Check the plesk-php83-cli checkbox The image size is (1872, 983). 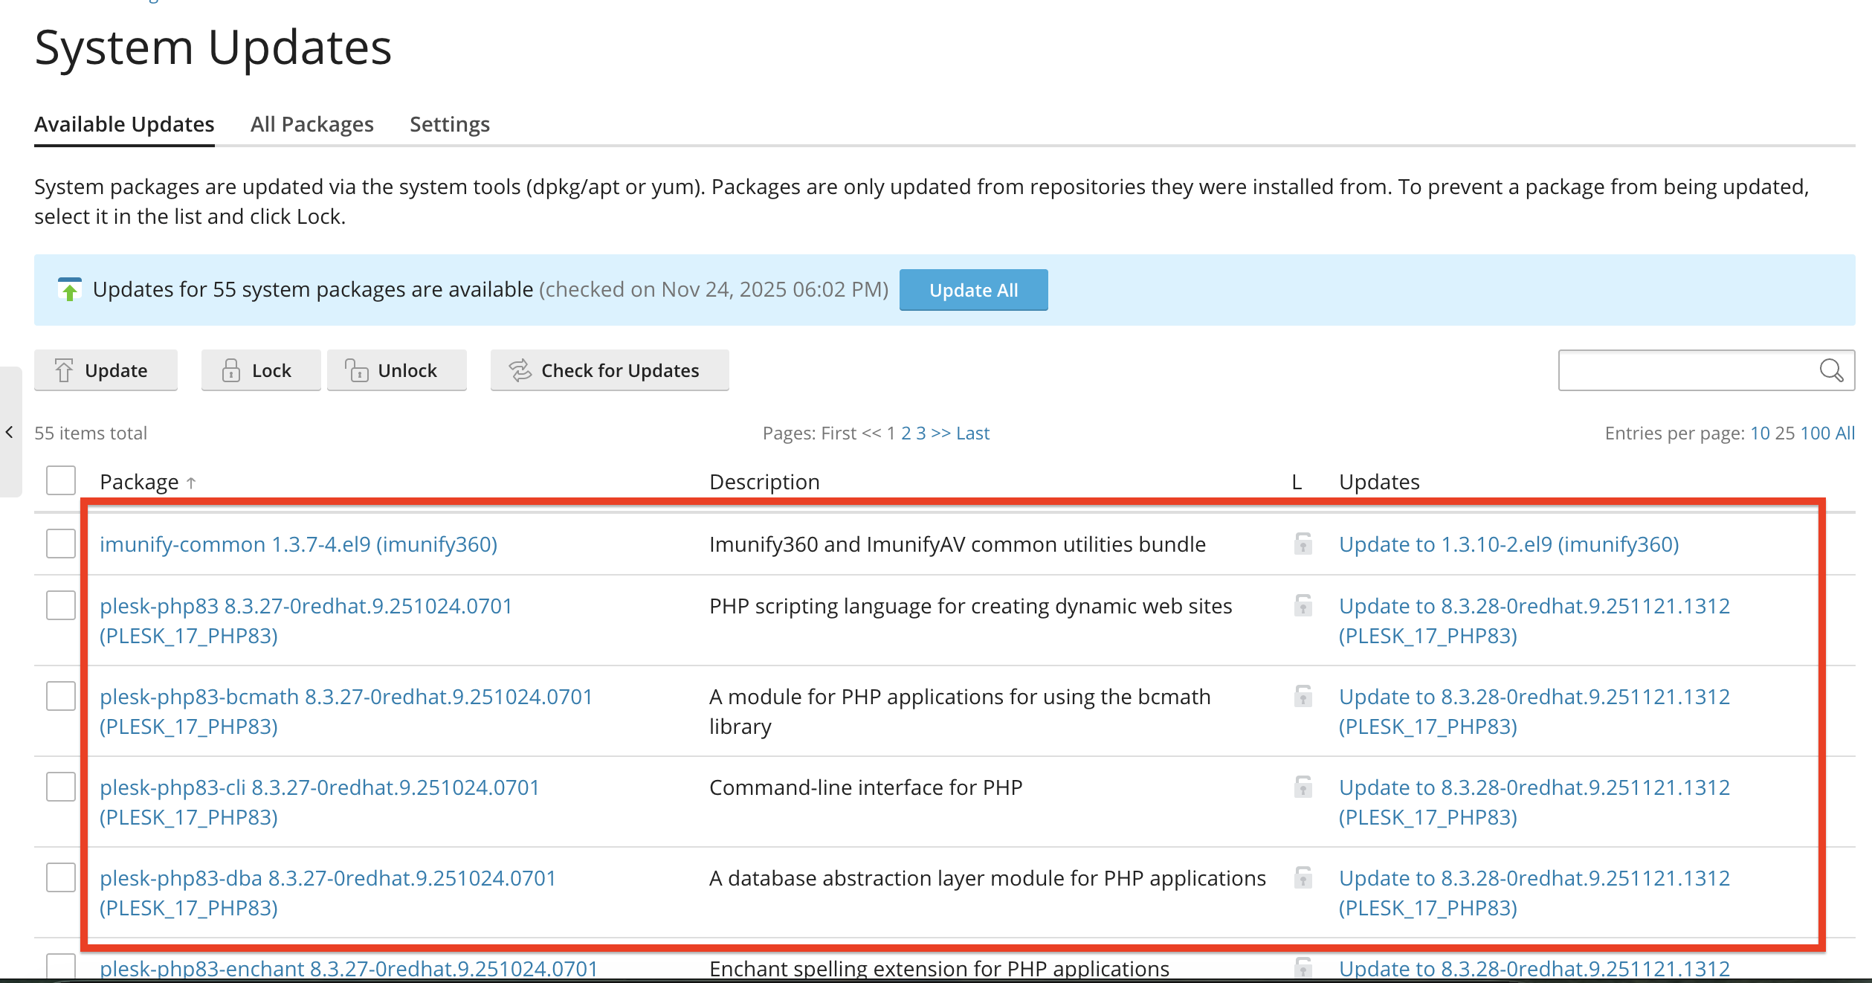pos(61,787)
